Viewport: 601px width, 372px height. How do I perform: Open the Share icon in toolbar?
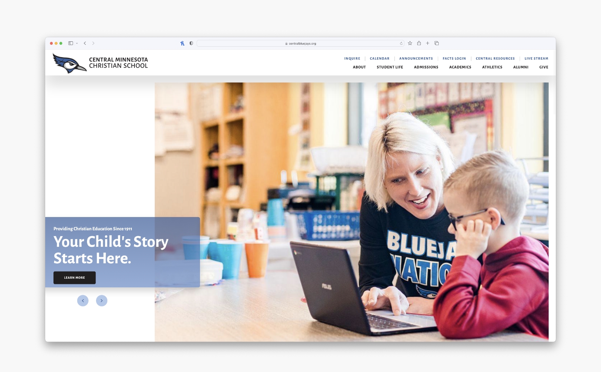point(419,43)
